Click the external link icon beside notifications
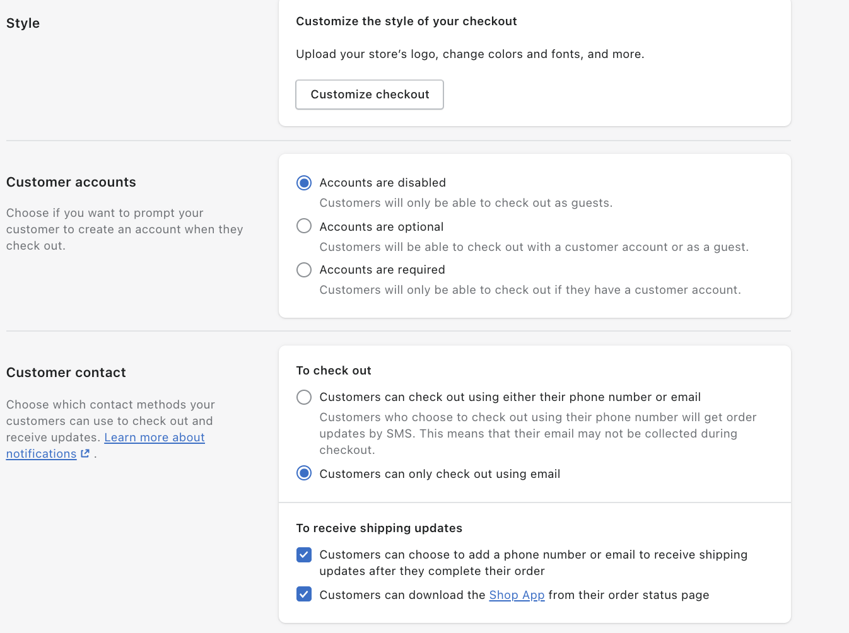Image resolution: width=849 pixels, height=633 pixels. (85, 453)
